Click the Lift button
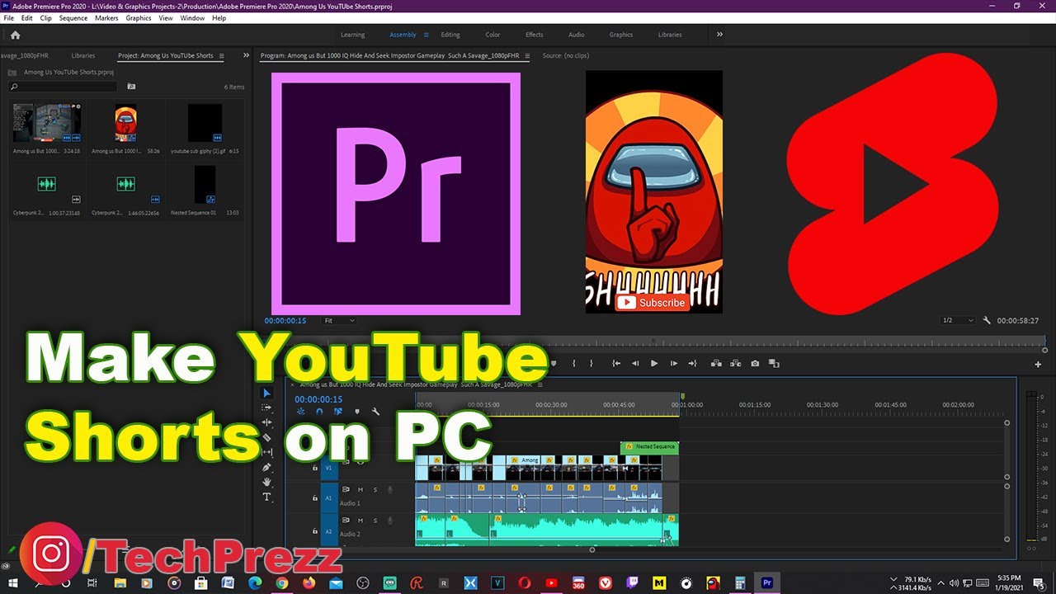Screen dimensions: 1056x594 click(x=716, y=363)
